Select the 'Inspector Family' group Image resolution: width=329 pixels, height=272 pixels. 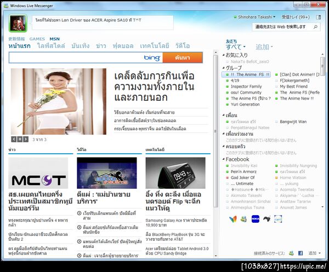pyautogui.click(x=246, y=86)
